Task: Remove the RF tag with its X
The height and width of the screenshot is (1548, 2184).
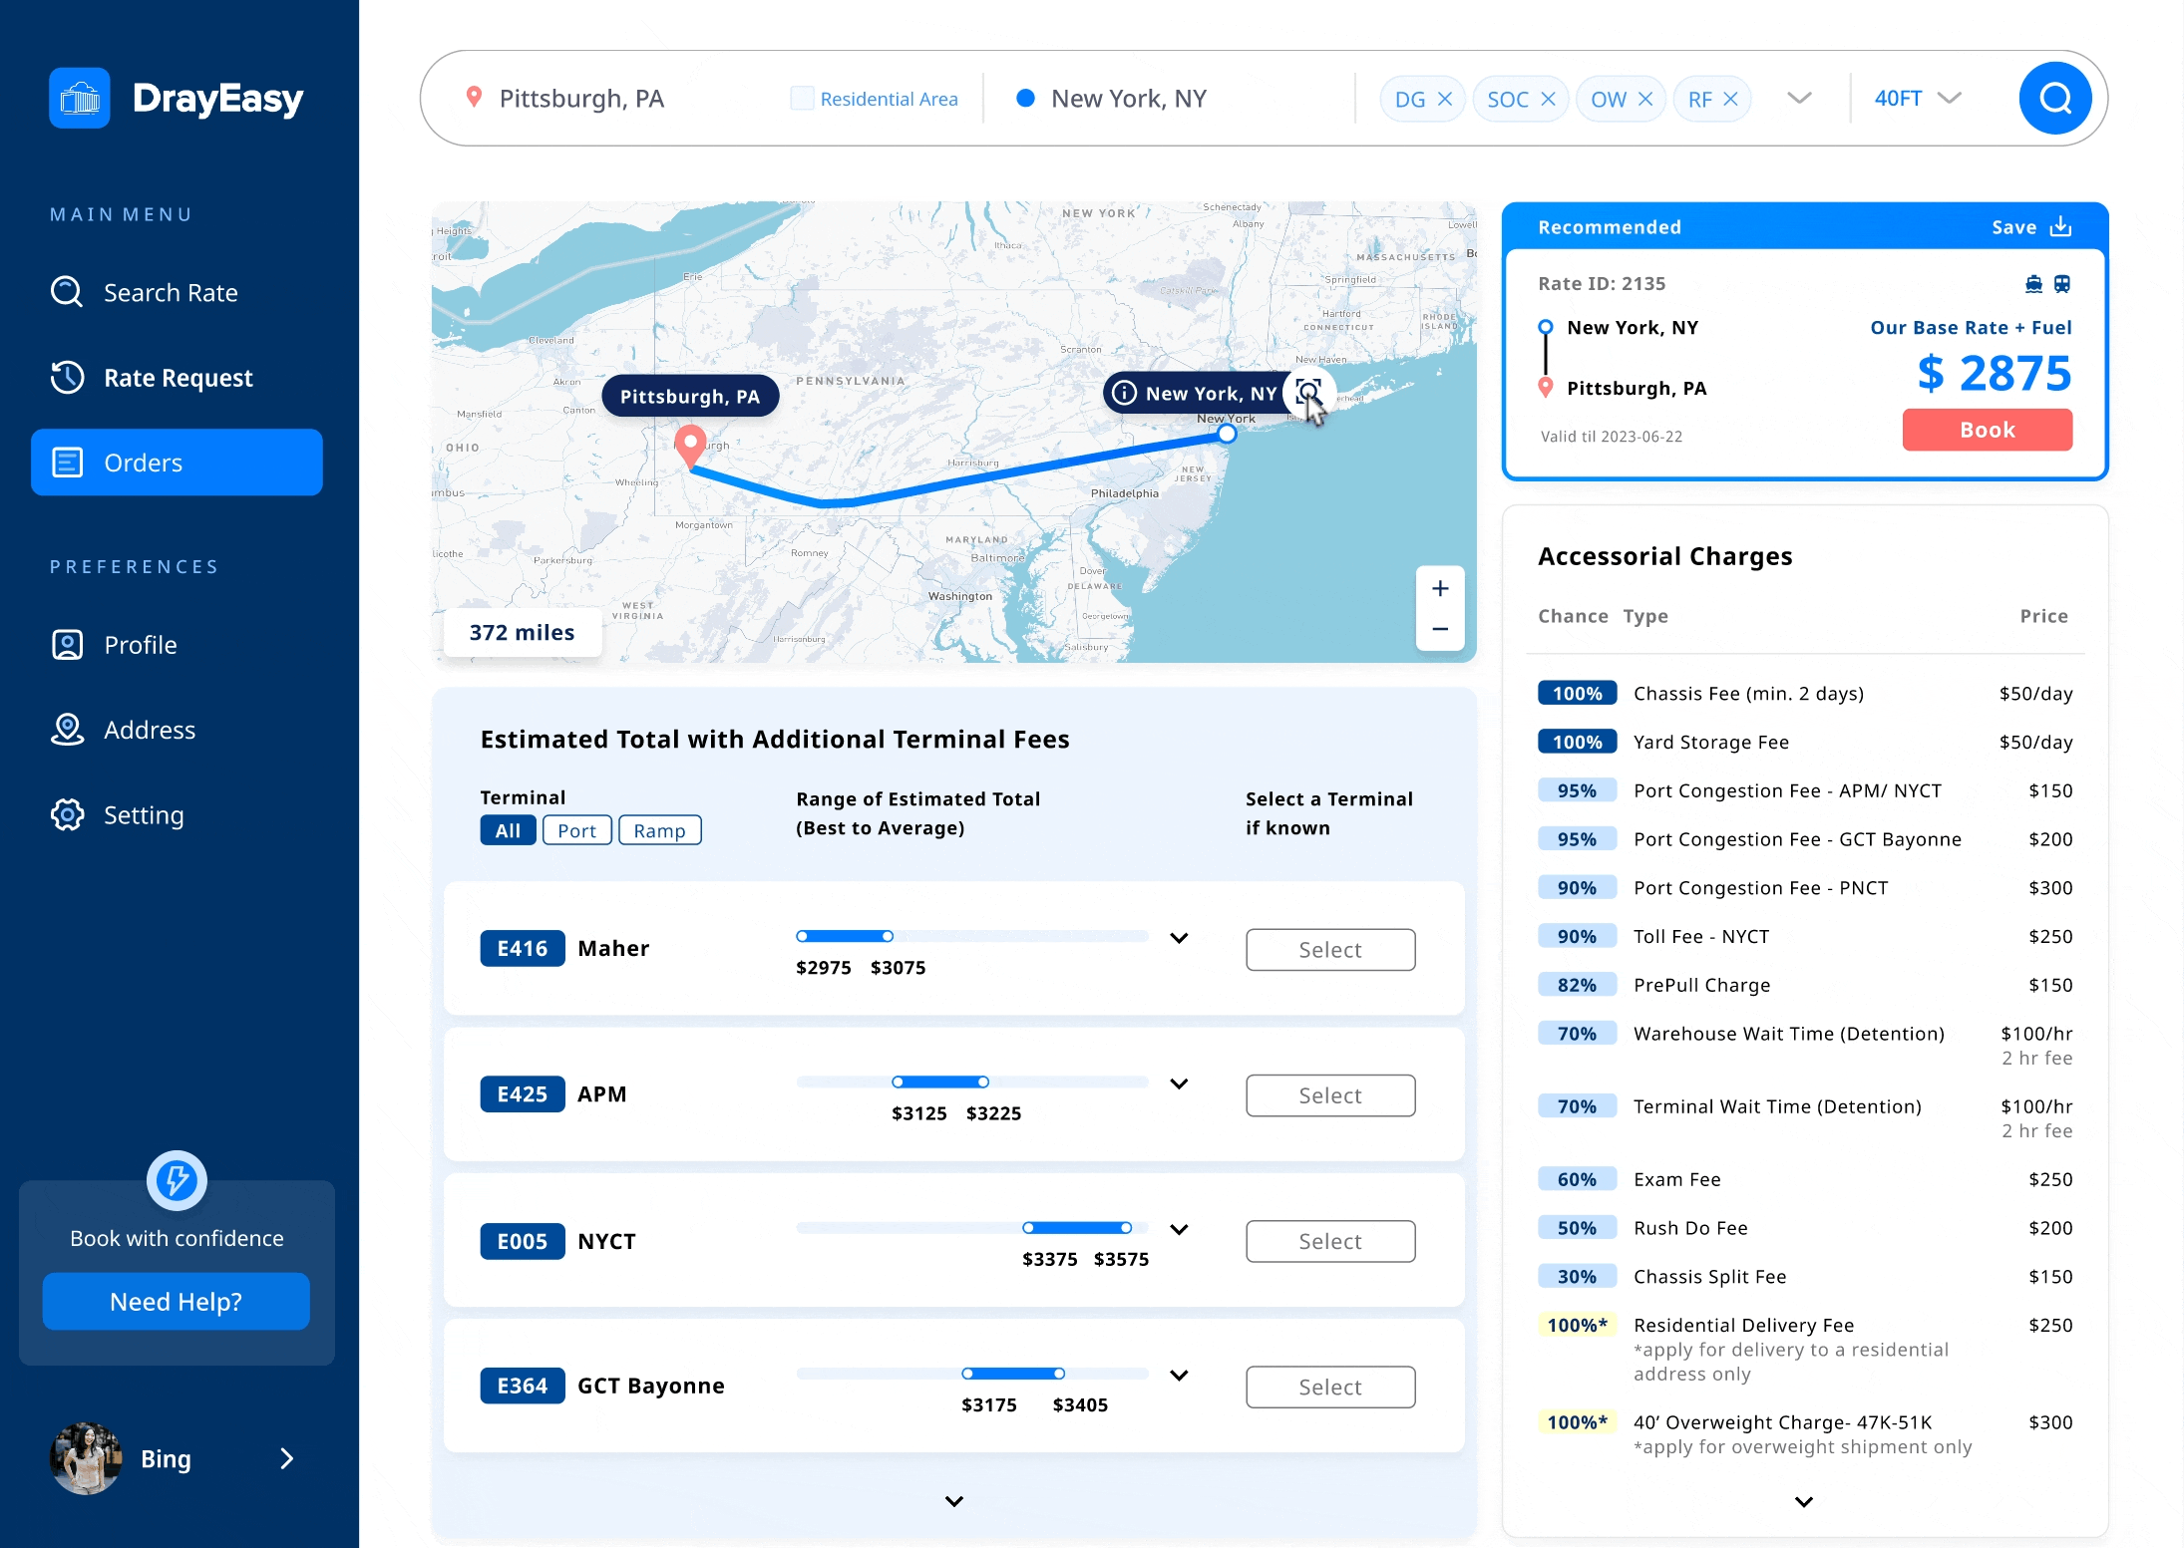Action: (1730, 99)
